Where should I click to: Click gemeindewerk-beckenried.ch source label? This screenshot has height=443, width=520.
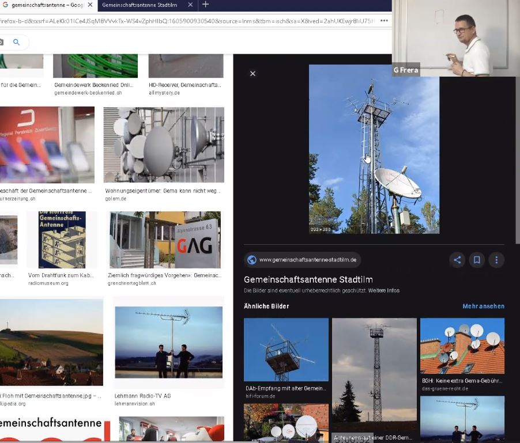88,93
